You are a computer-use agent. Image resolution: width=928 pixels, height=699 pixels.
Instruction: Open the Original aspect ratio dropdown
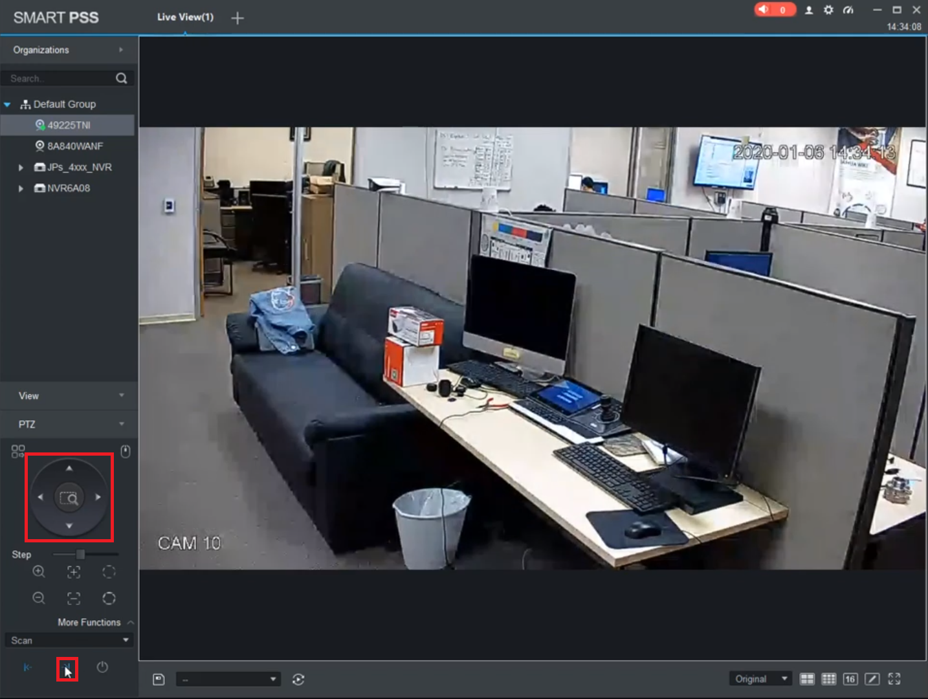[760, 679]
